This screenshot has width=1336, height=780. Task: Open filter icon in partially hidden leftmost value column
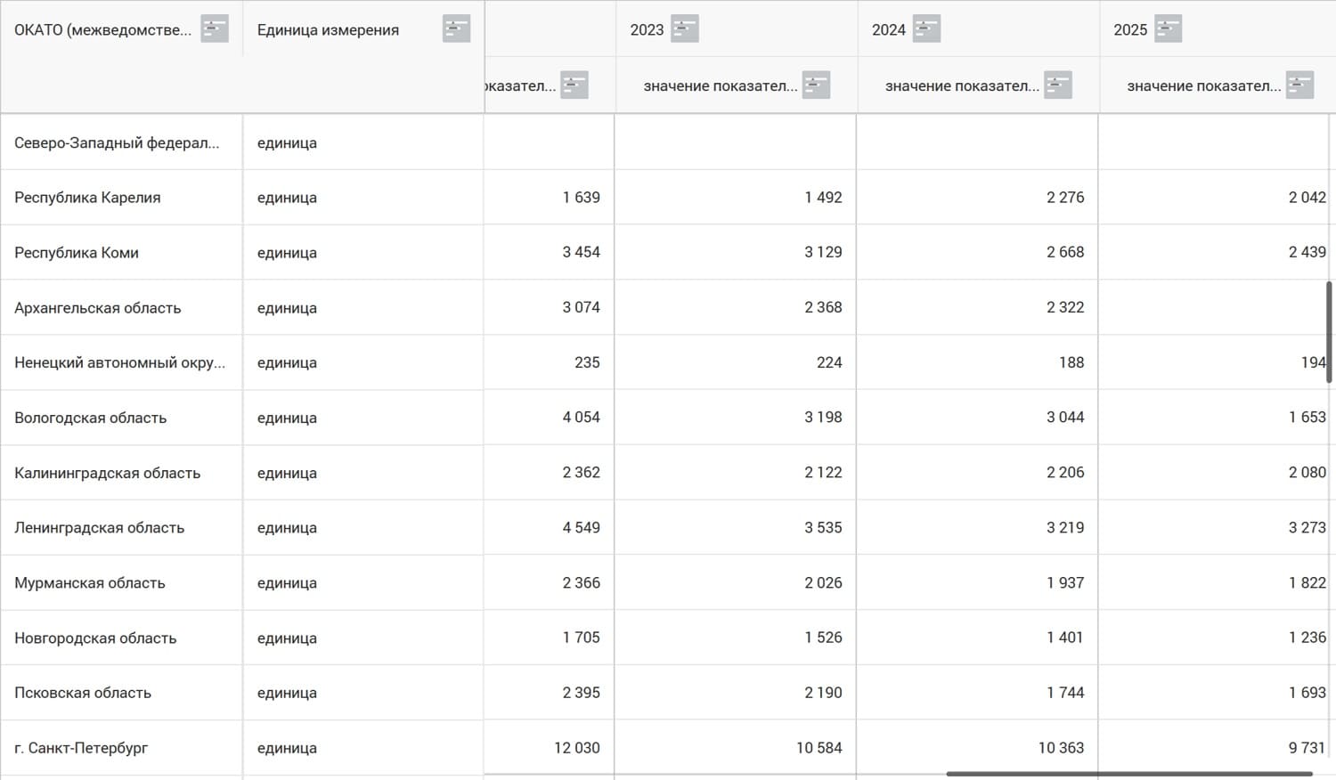[574, 85]
